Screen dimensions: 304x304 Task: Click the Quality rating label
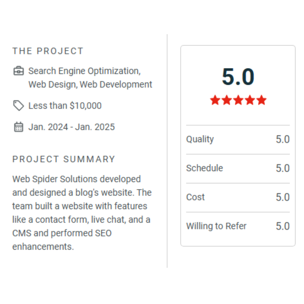click(x=200, y=139)
